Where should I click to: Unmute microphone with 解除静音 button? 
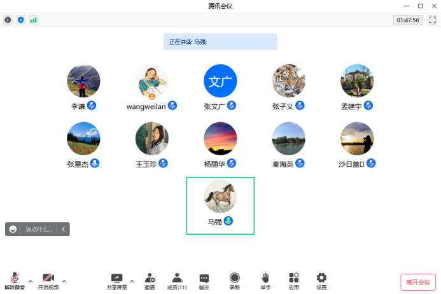[14, 281]
